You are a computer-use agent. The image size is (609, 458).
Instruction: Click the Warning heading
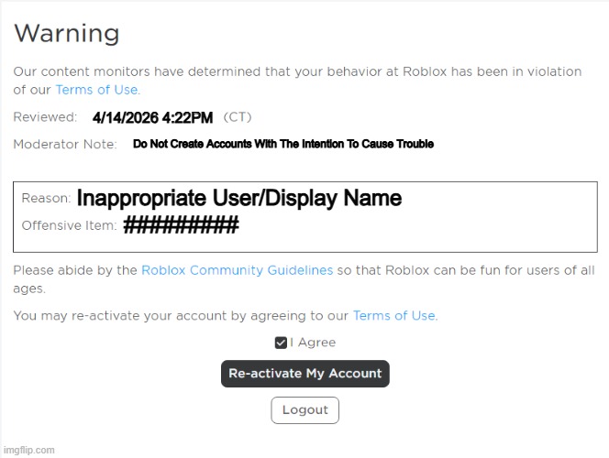tap(66, 33)
